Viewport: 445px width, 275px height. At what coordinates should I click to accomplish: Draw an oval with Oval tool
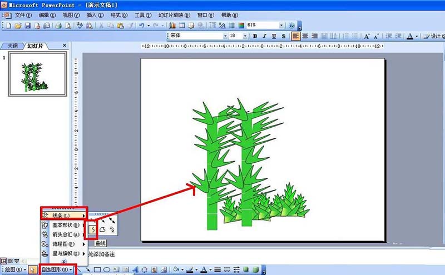click(x=107, y=269)
